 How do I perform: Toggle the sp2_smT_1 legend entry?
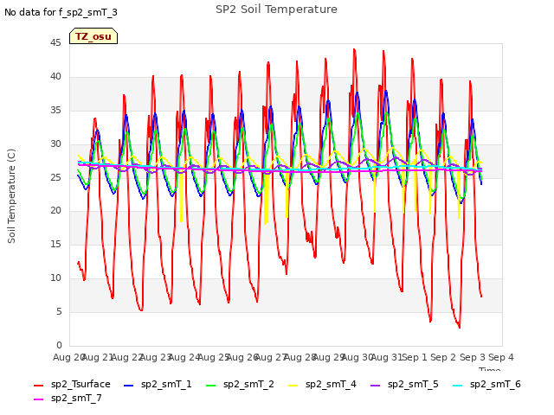158,384
